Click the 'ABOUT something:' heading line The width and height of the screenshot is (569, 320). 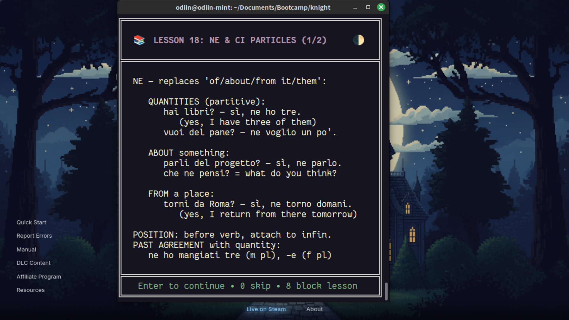tap(189, 153)
